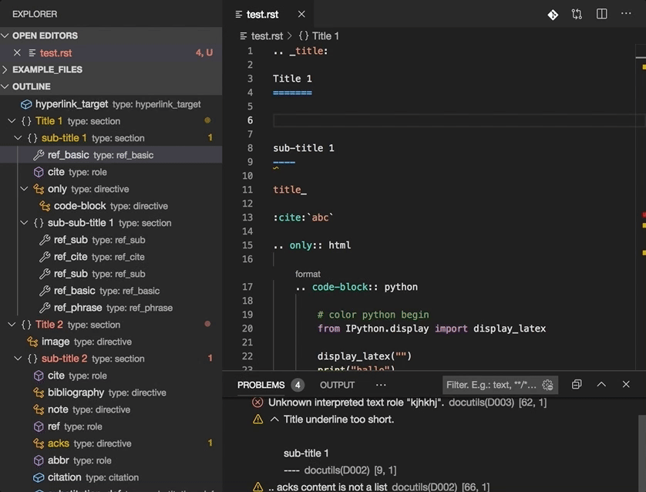Open problems filter settings gear icon
This screenshot has width=646, height=492.
548,385
